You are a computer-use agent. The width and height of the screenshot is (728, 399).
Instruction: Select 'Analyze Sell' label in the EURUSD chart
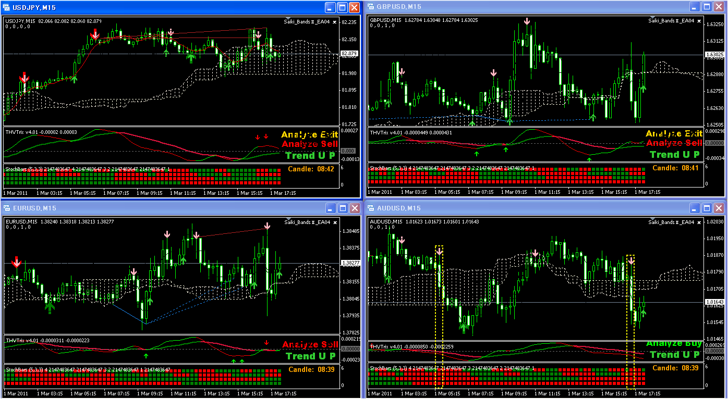pos(310,344)
